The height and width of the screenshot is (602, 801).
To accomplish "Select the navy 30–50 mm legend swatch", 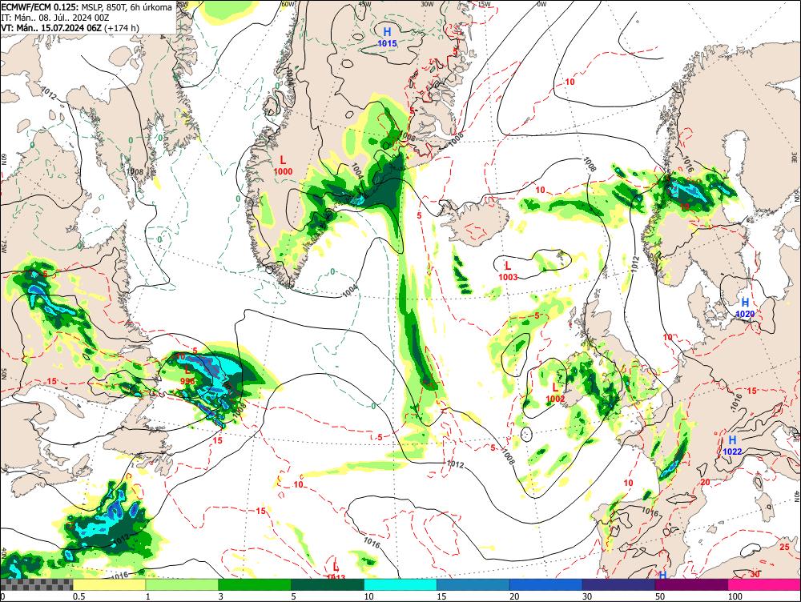I will 618,584.
